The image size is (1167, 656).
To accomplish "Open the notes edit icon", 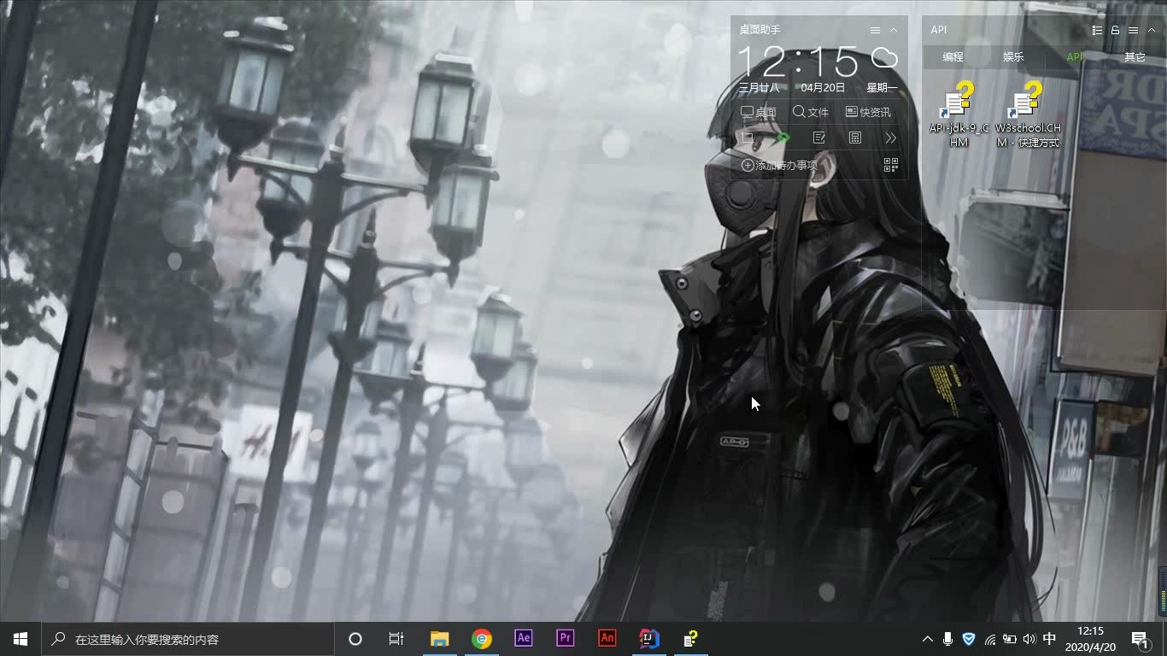I will [x=819, y=138].
